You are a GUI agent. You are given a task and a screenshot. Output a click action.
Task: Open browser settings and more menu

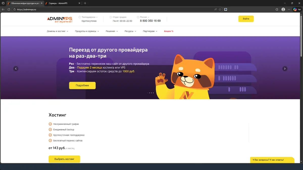click(x=289, y=9)
